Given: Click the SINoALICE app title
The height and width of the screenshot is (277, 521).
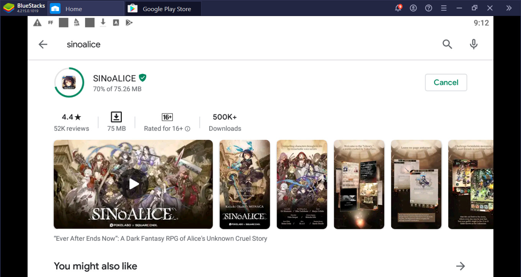Looking at the screenshot, I should [x=115, y=78].
